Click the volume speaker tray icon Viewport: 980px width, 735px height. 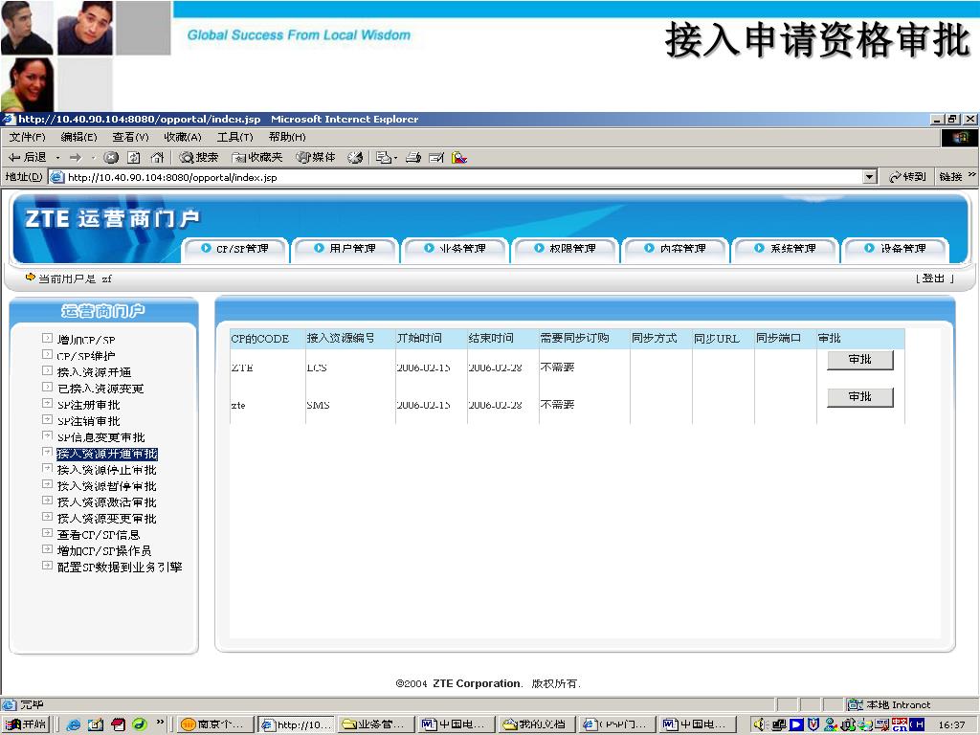click(759, 725)
